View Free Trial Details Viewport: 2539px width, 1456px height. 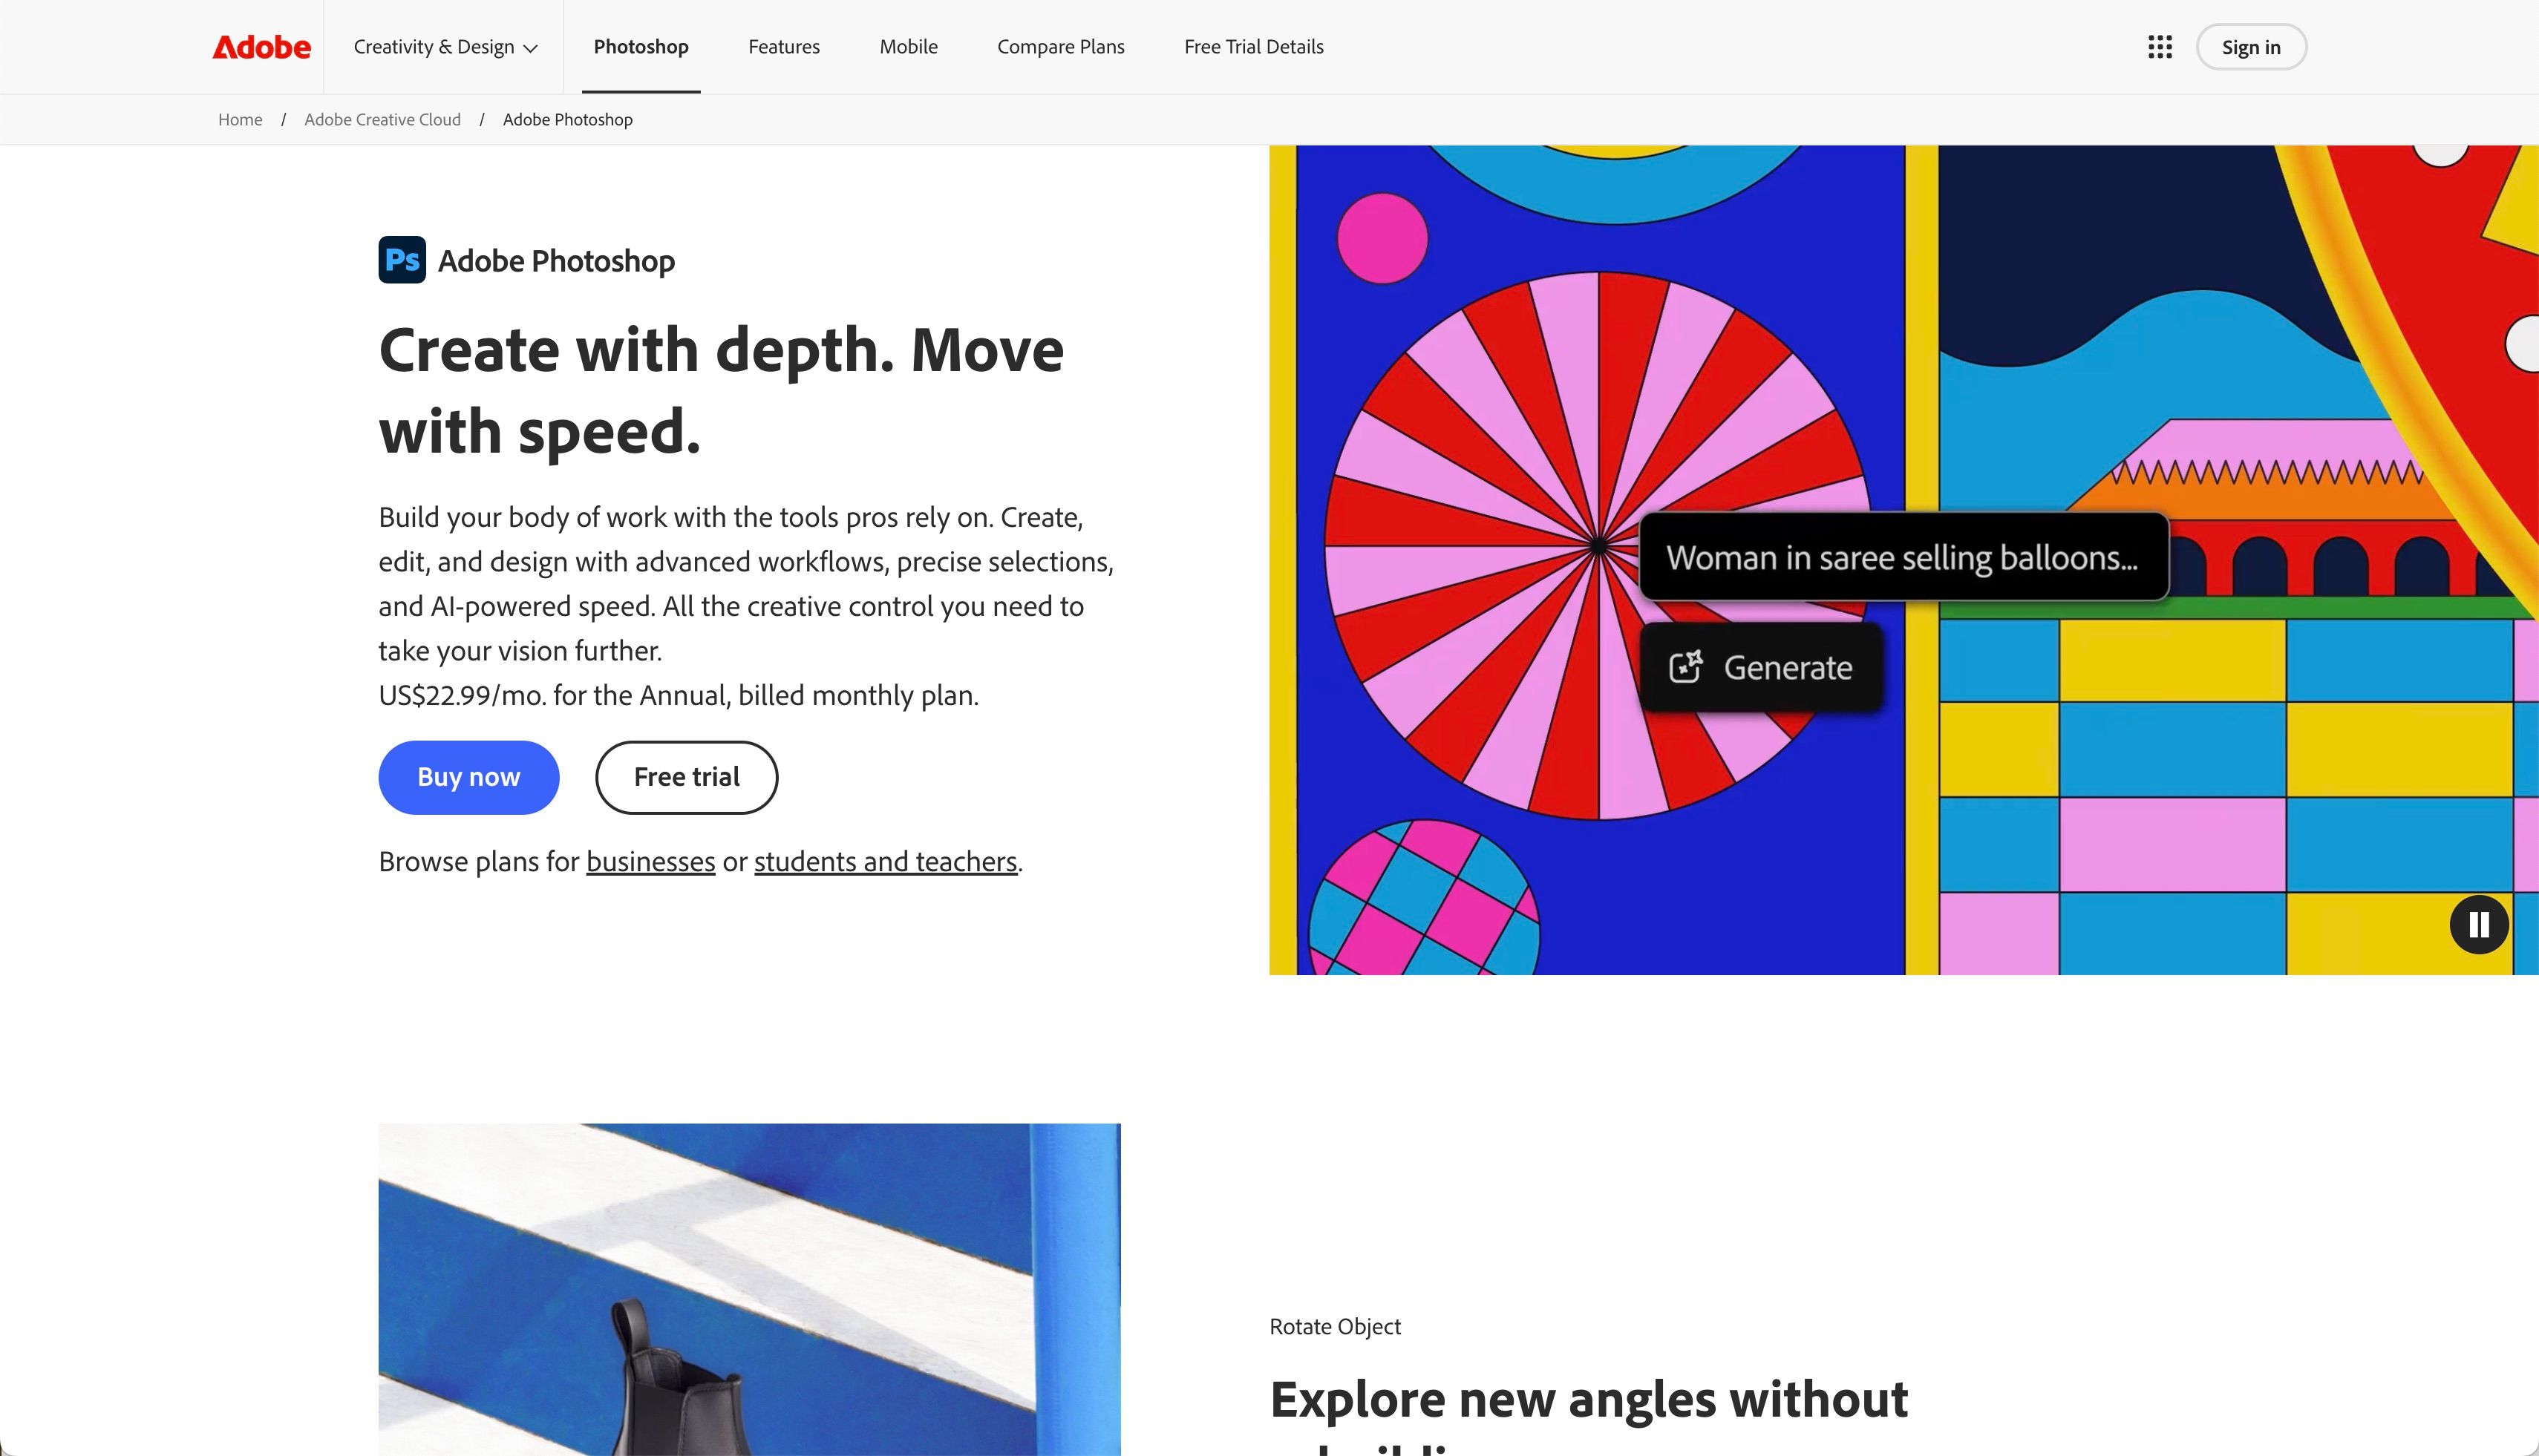(1253, 47)
